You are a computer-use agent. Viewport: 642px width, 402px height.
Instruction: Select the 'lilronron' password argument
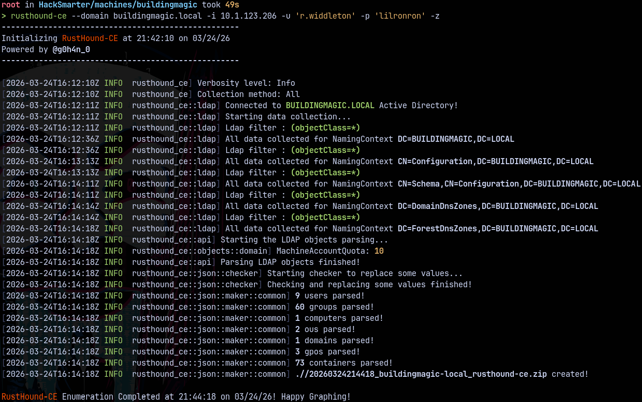point(400,16)
